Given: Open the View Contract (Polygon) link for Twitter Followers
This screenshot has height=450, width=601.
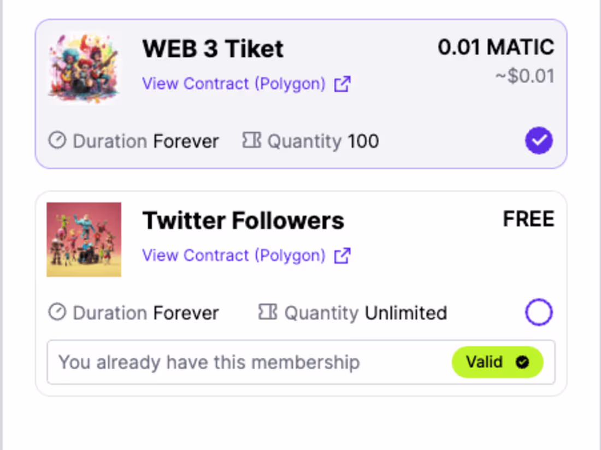Looking at the screenshot, I should (234, 255).
